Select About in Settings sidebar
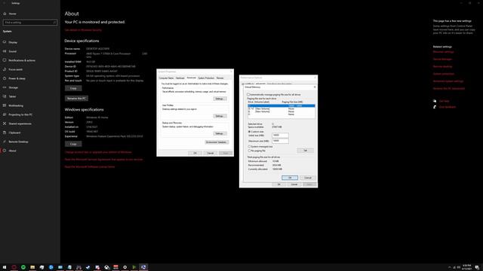Screen dimensions: 483x271 pos(12,151)
